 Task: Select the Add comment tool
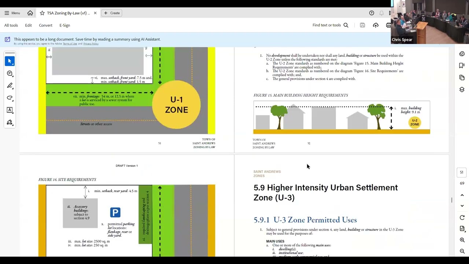click(x=10, y=73)
